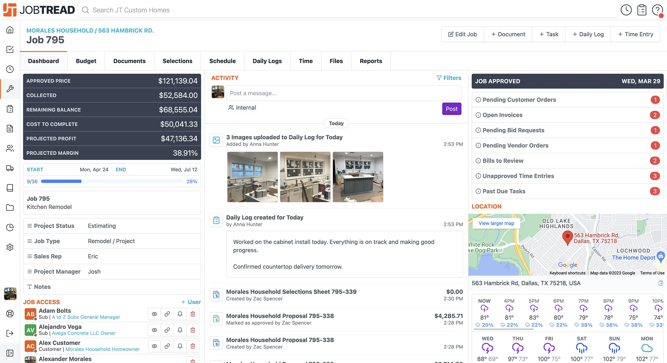Viewport: 667px width, 363px height.
Task: Copy address icon beside 563 Hambrick Rd
Action: [661, 283]
